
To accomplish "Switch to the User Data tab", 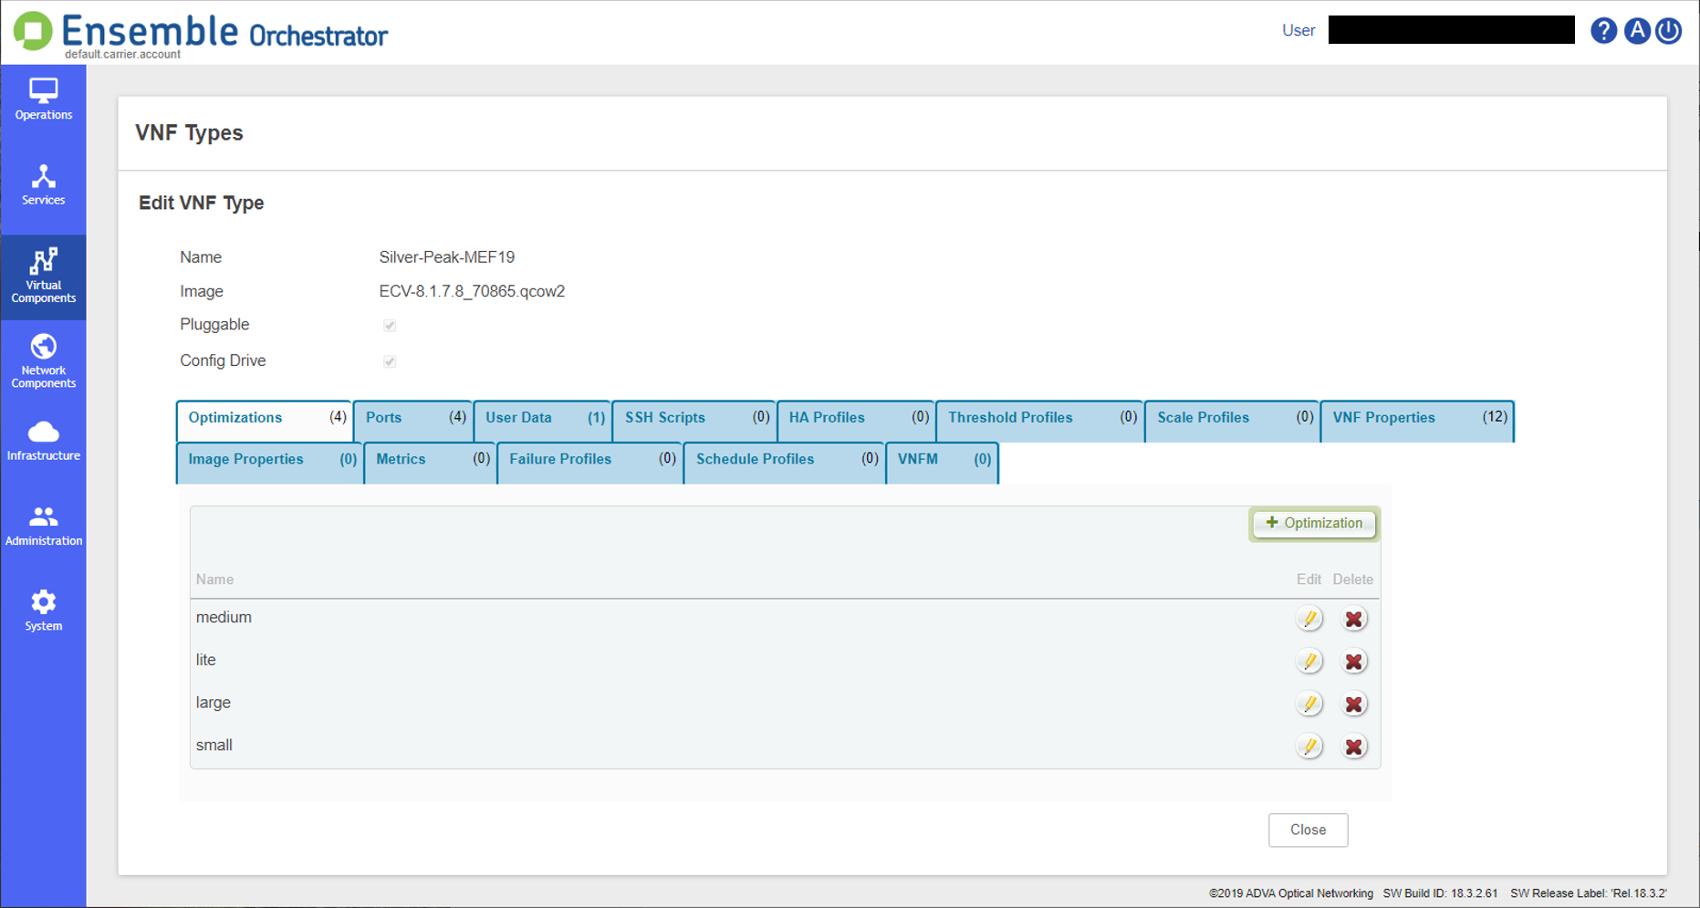I will tap(543, 420).
